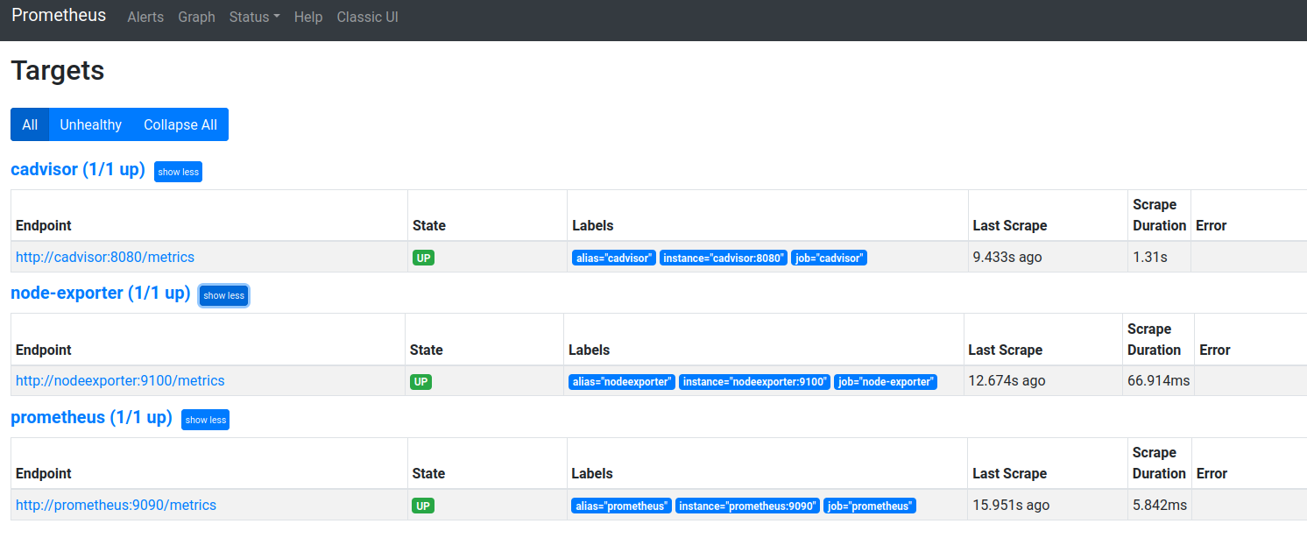Open the prometheus:9090 metrics endpoint
The image size is (1307, 545).
pyautogui.click(x=116, y=506)
